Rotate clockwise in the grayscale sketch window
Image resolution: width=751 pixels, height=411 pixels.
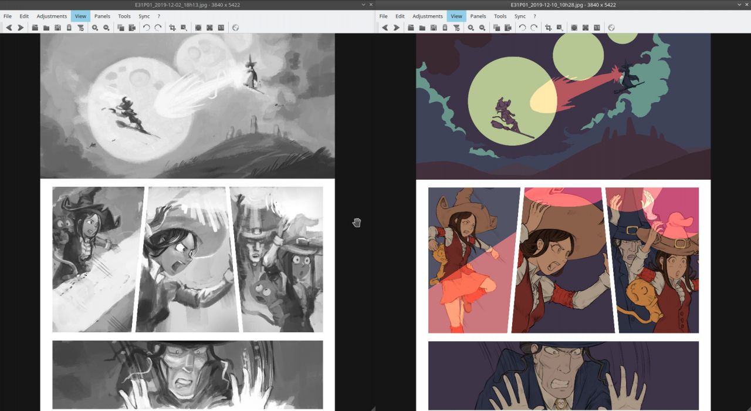tap(158, 28)
